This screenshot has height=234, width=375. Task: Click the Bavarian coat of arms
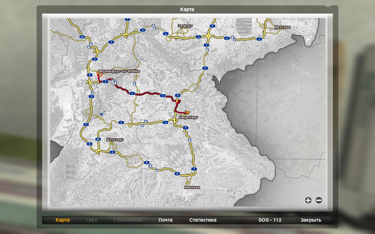[177, 157]
